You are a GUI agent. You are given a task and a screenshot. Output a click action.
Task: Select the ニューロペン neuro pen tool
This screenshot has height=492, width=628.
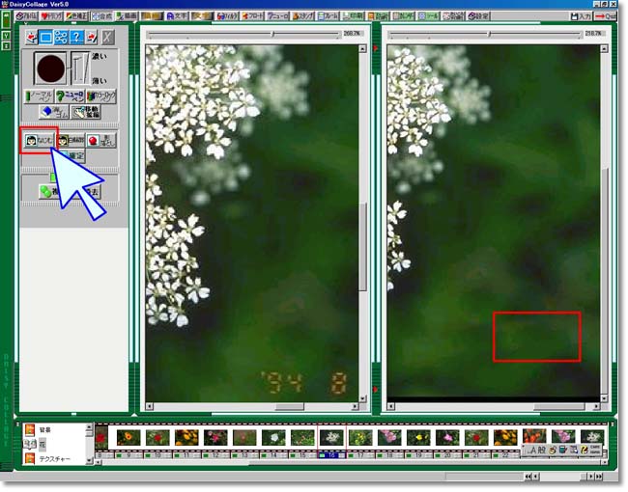point(70,96)
